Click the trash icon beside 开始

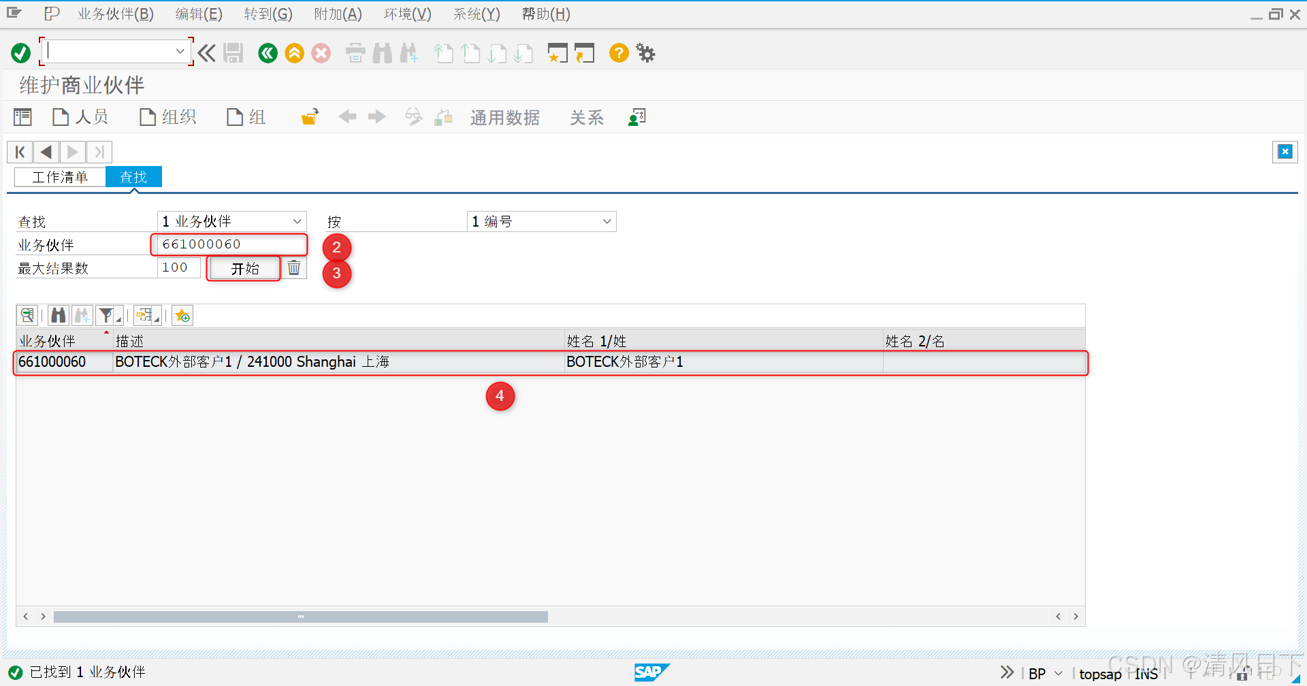294,267
